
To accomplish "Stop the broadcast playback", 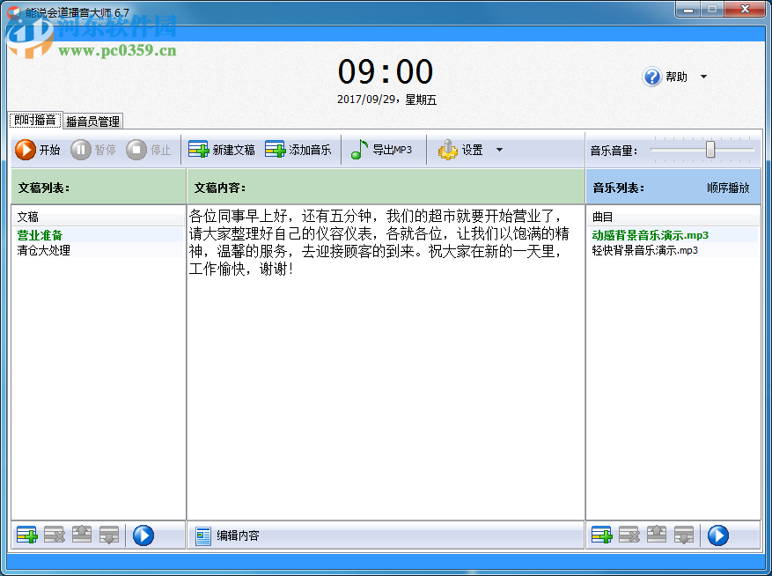I will click(x=151, y=149).
